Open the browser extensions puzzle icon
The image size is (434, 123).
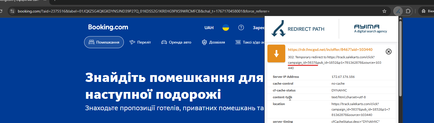pyautogui.click(x=408, y=11)
